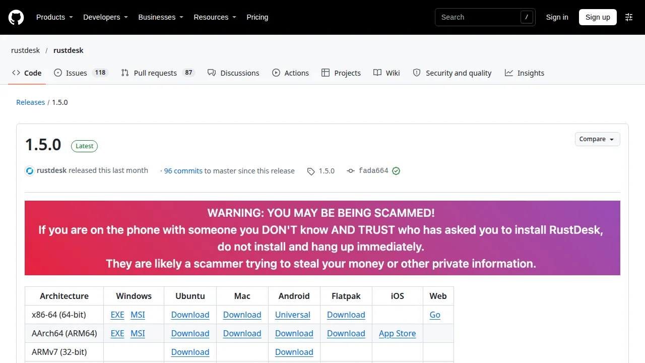Open the Web Go link
This screenshot has height=363, width=645.
(435, 315)
